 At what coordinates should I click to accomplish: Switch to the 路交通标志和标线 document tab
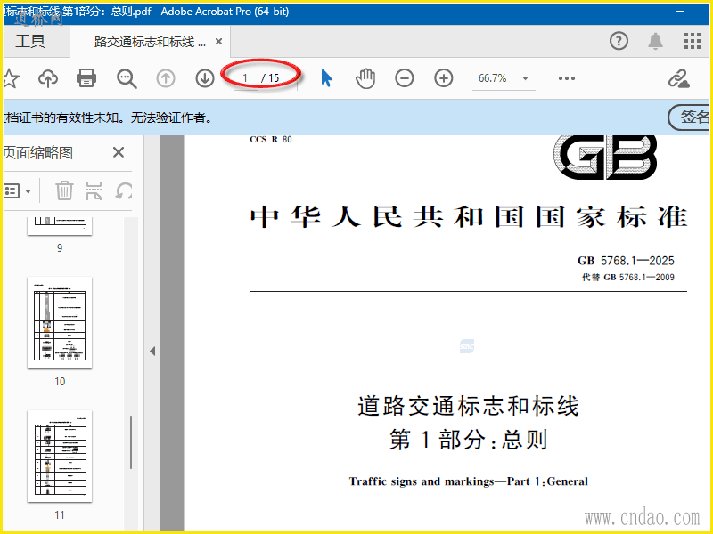[x=150, y=42]
